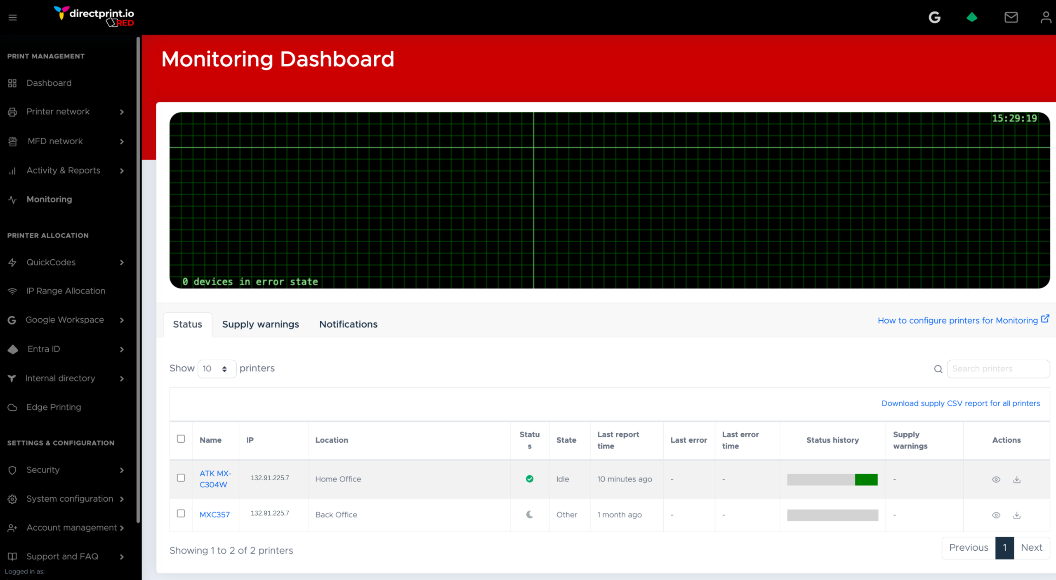Open the mail envelope icon
Viewport: 1056px width, 580px height.
click(1011, 17)
